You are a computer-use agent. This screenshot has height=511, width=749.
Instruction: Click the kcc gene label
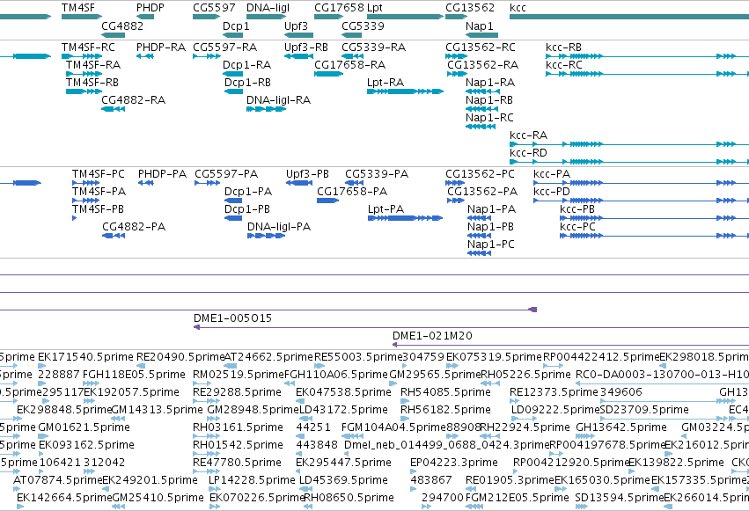(x=518, y=8)
